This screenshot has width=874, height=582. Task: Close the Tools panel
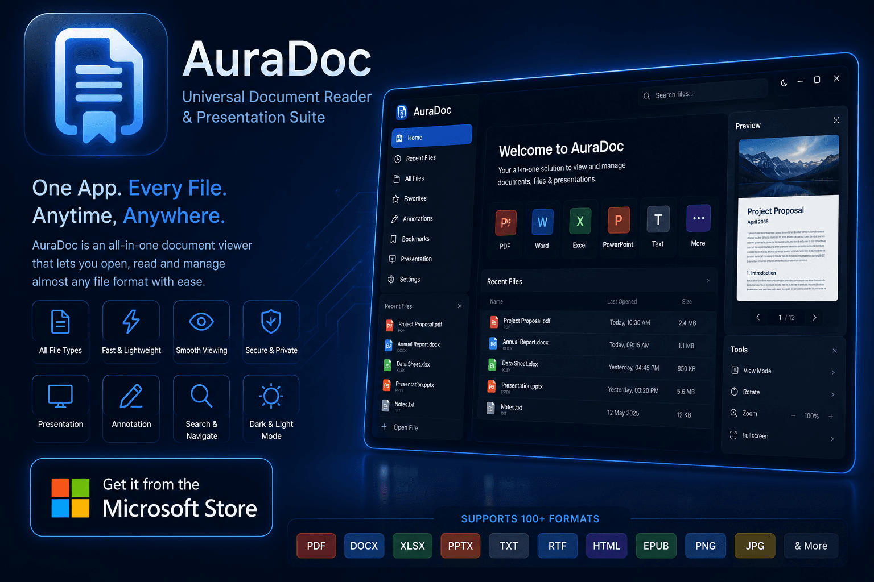pyautogui.click(x=835, y=351)
